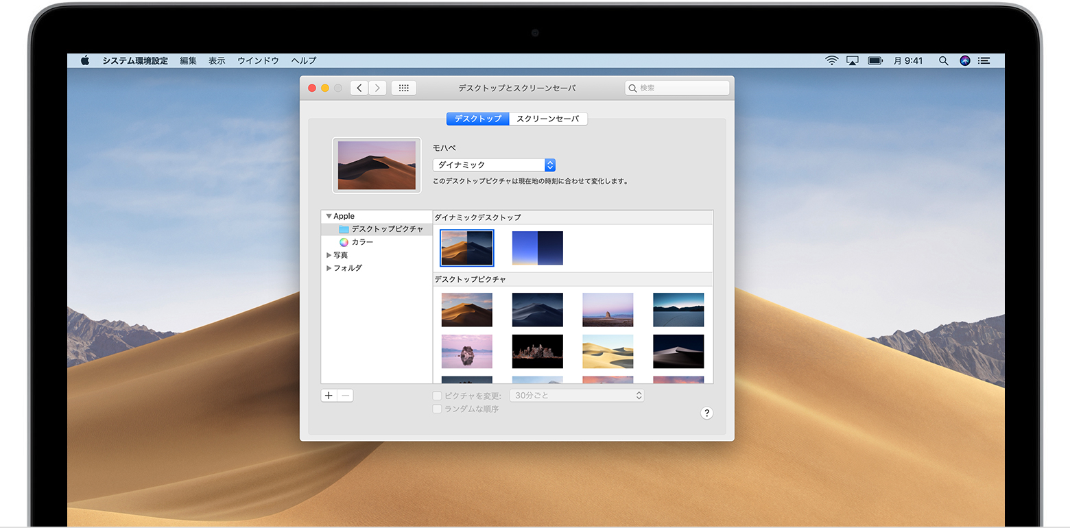
Task: Switch to the スクリーンセーバ tab
Action: click(548, 119)
